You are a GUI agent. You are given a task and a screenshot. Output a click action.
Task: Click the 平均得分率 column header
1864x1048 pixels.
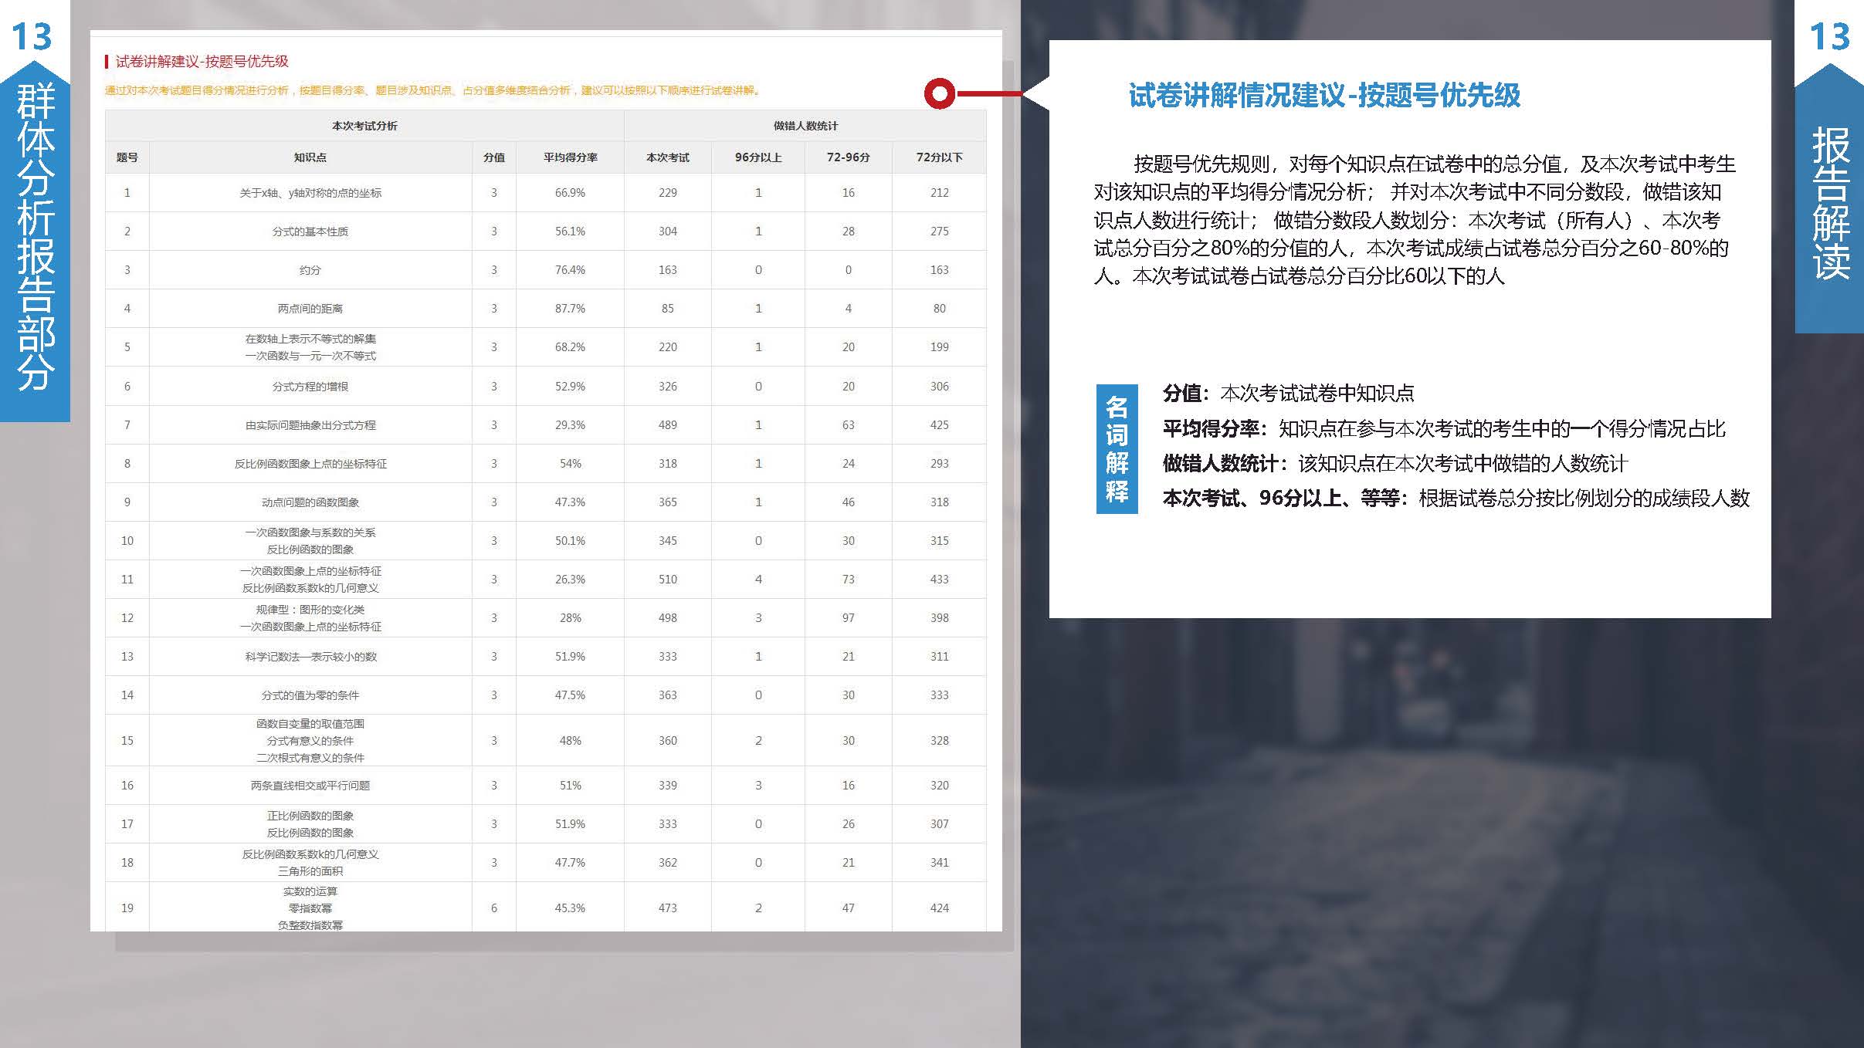click(570, 157)
